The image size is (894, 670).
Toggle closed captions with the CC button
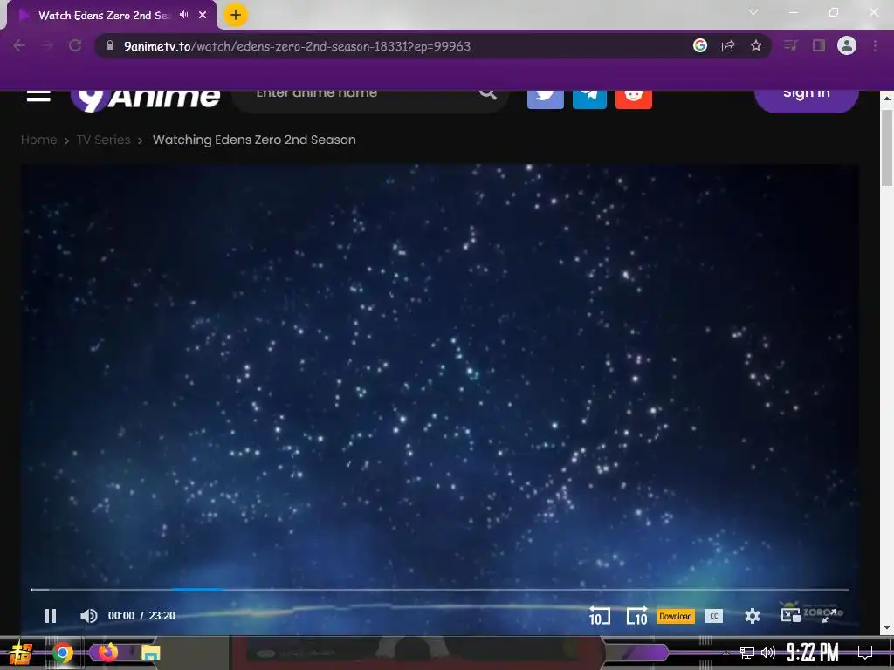point(714,616)
